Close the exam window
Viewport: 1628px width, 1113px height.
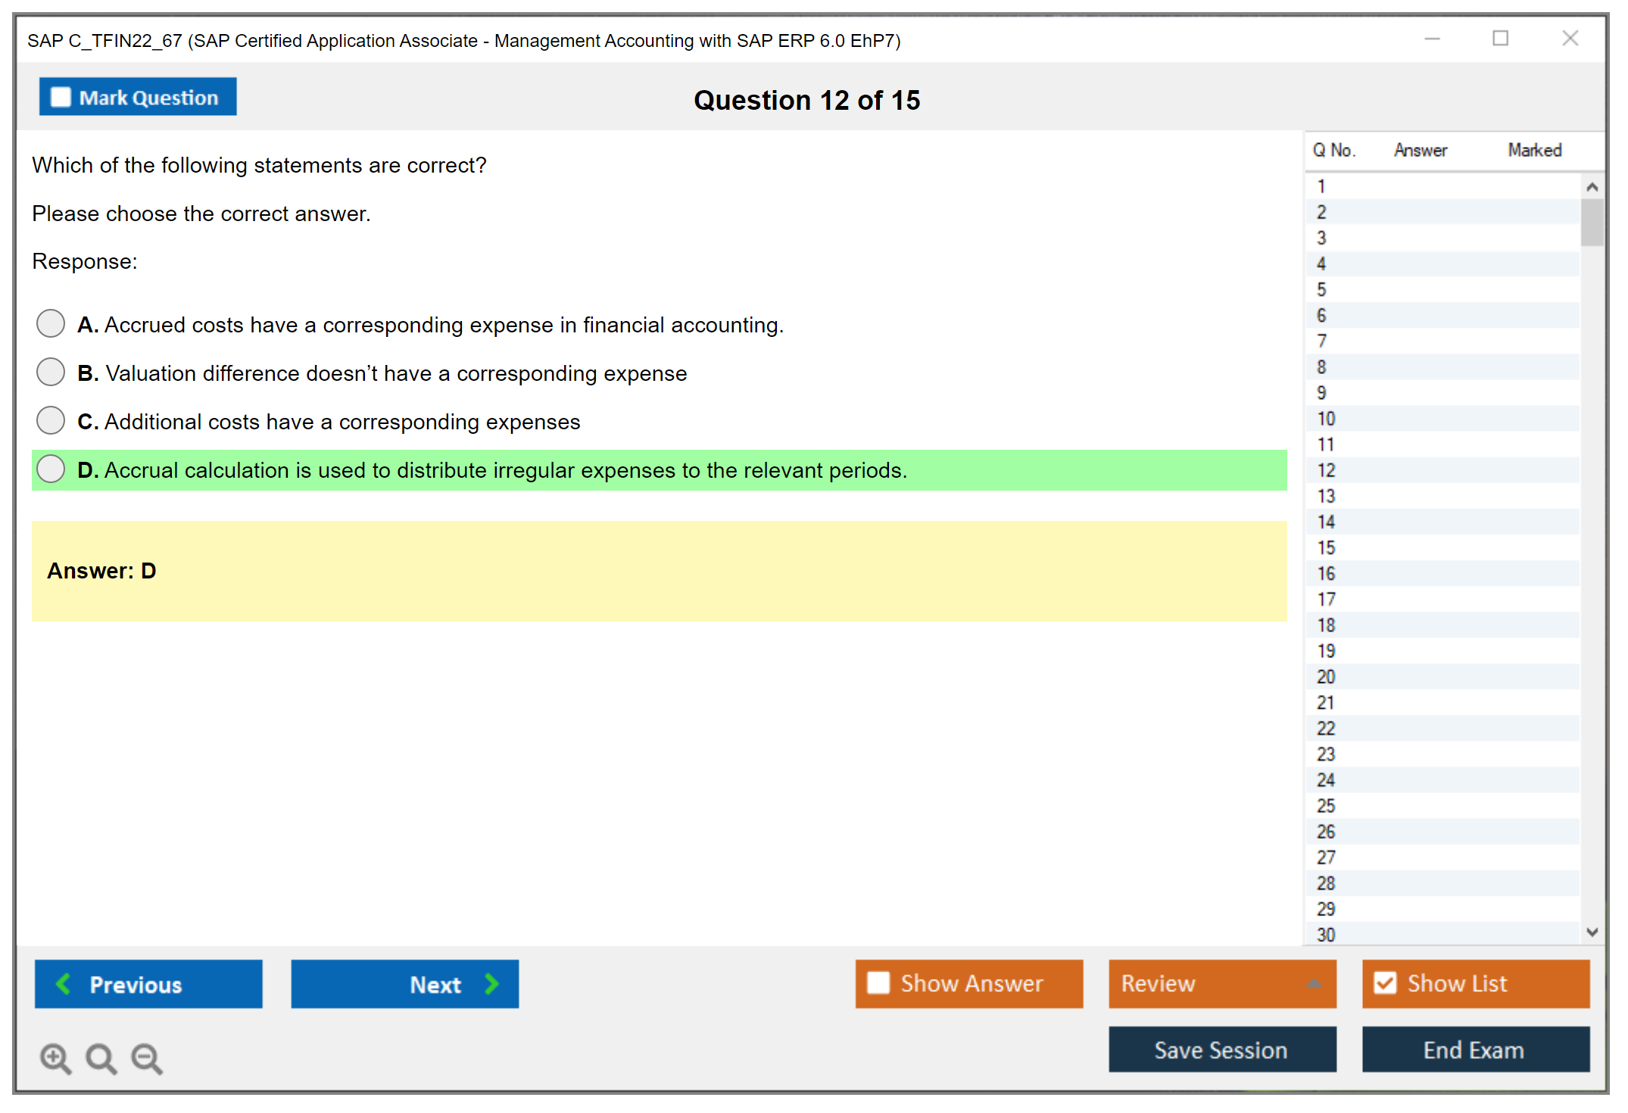point(1570,39)
